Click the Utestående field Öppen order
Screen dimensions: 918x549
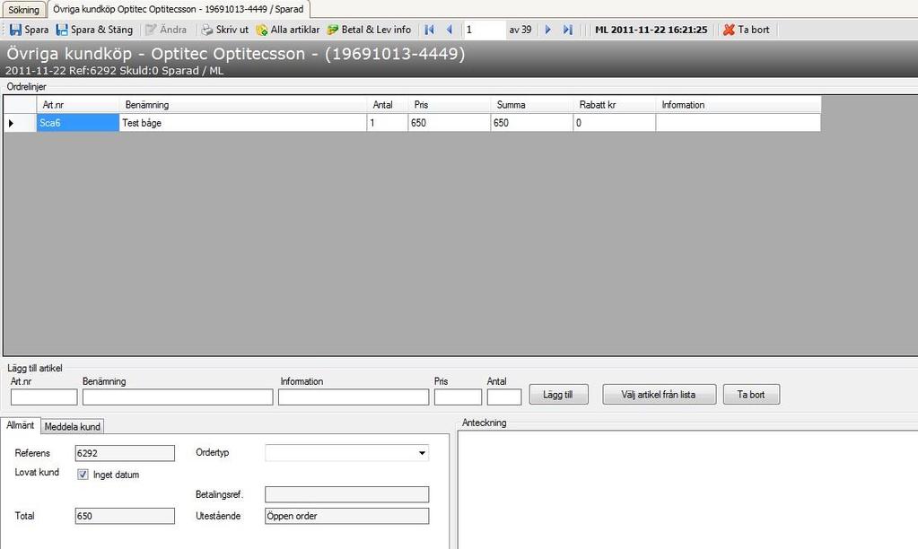(346, 516)
